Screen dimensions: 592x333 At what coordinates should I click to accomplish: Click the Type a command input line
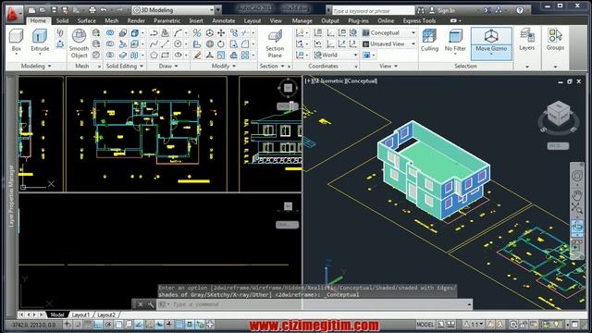tap(314, 304)
